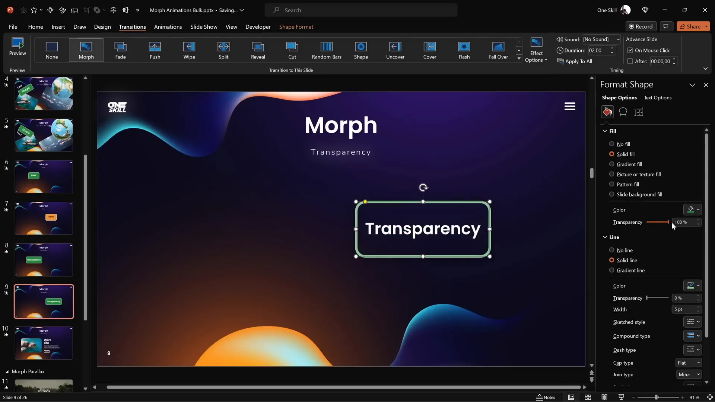Choose the Split transition

pos(223,50)
